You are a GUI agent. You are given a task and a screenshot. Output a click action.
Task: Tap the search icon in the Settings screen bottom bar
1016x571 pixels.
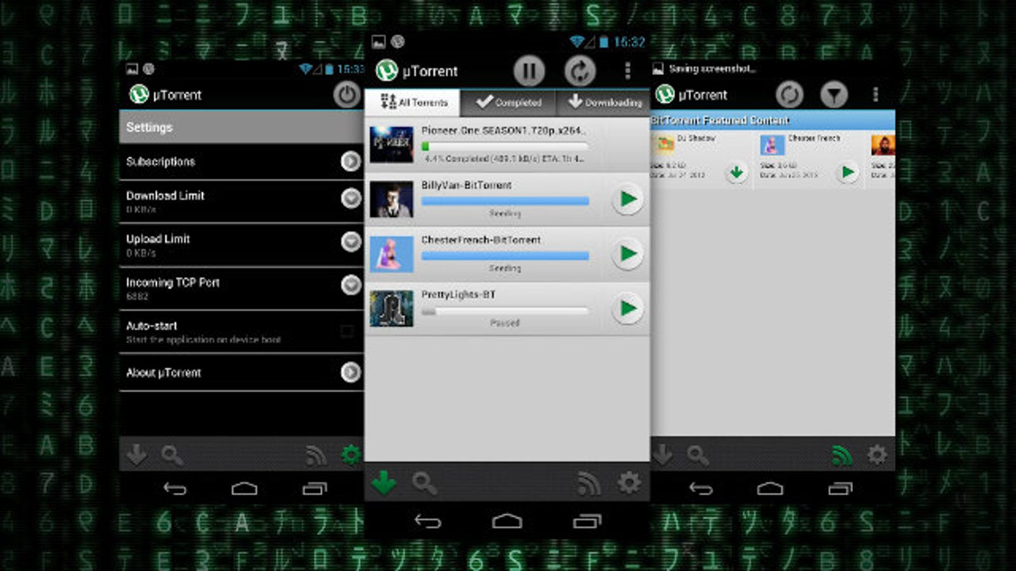tap(172, 455)
